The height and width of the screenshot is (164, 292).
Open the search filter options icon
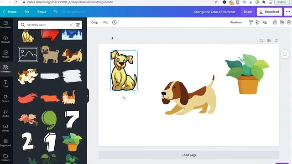(x=78, y=25)
